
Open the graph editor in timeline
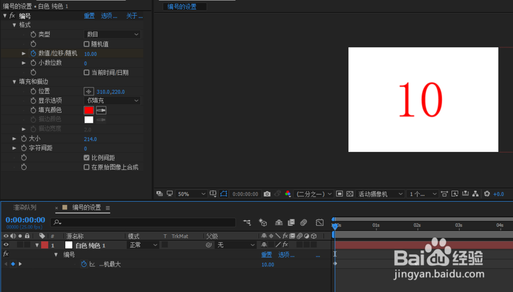pos(320,223)
